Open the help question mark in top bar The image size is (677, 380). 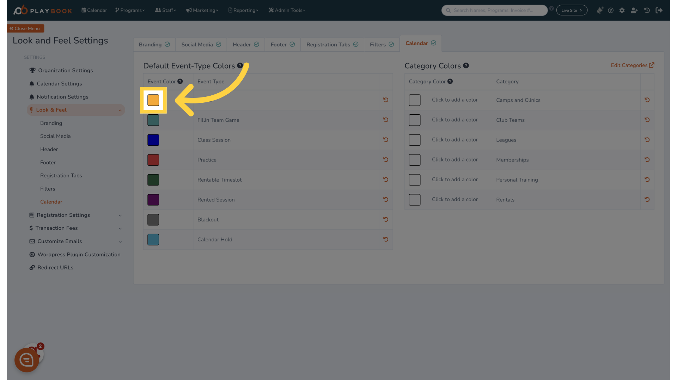click(611, 10)
